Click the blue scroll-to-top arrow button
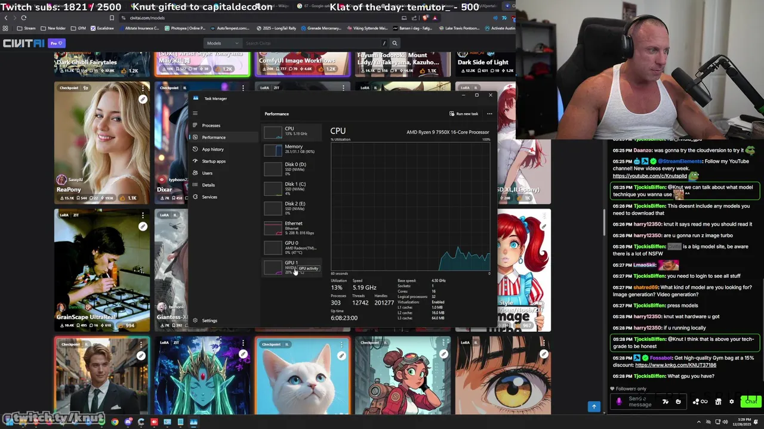The image size is (764, 429). click(x=594, y=406)
